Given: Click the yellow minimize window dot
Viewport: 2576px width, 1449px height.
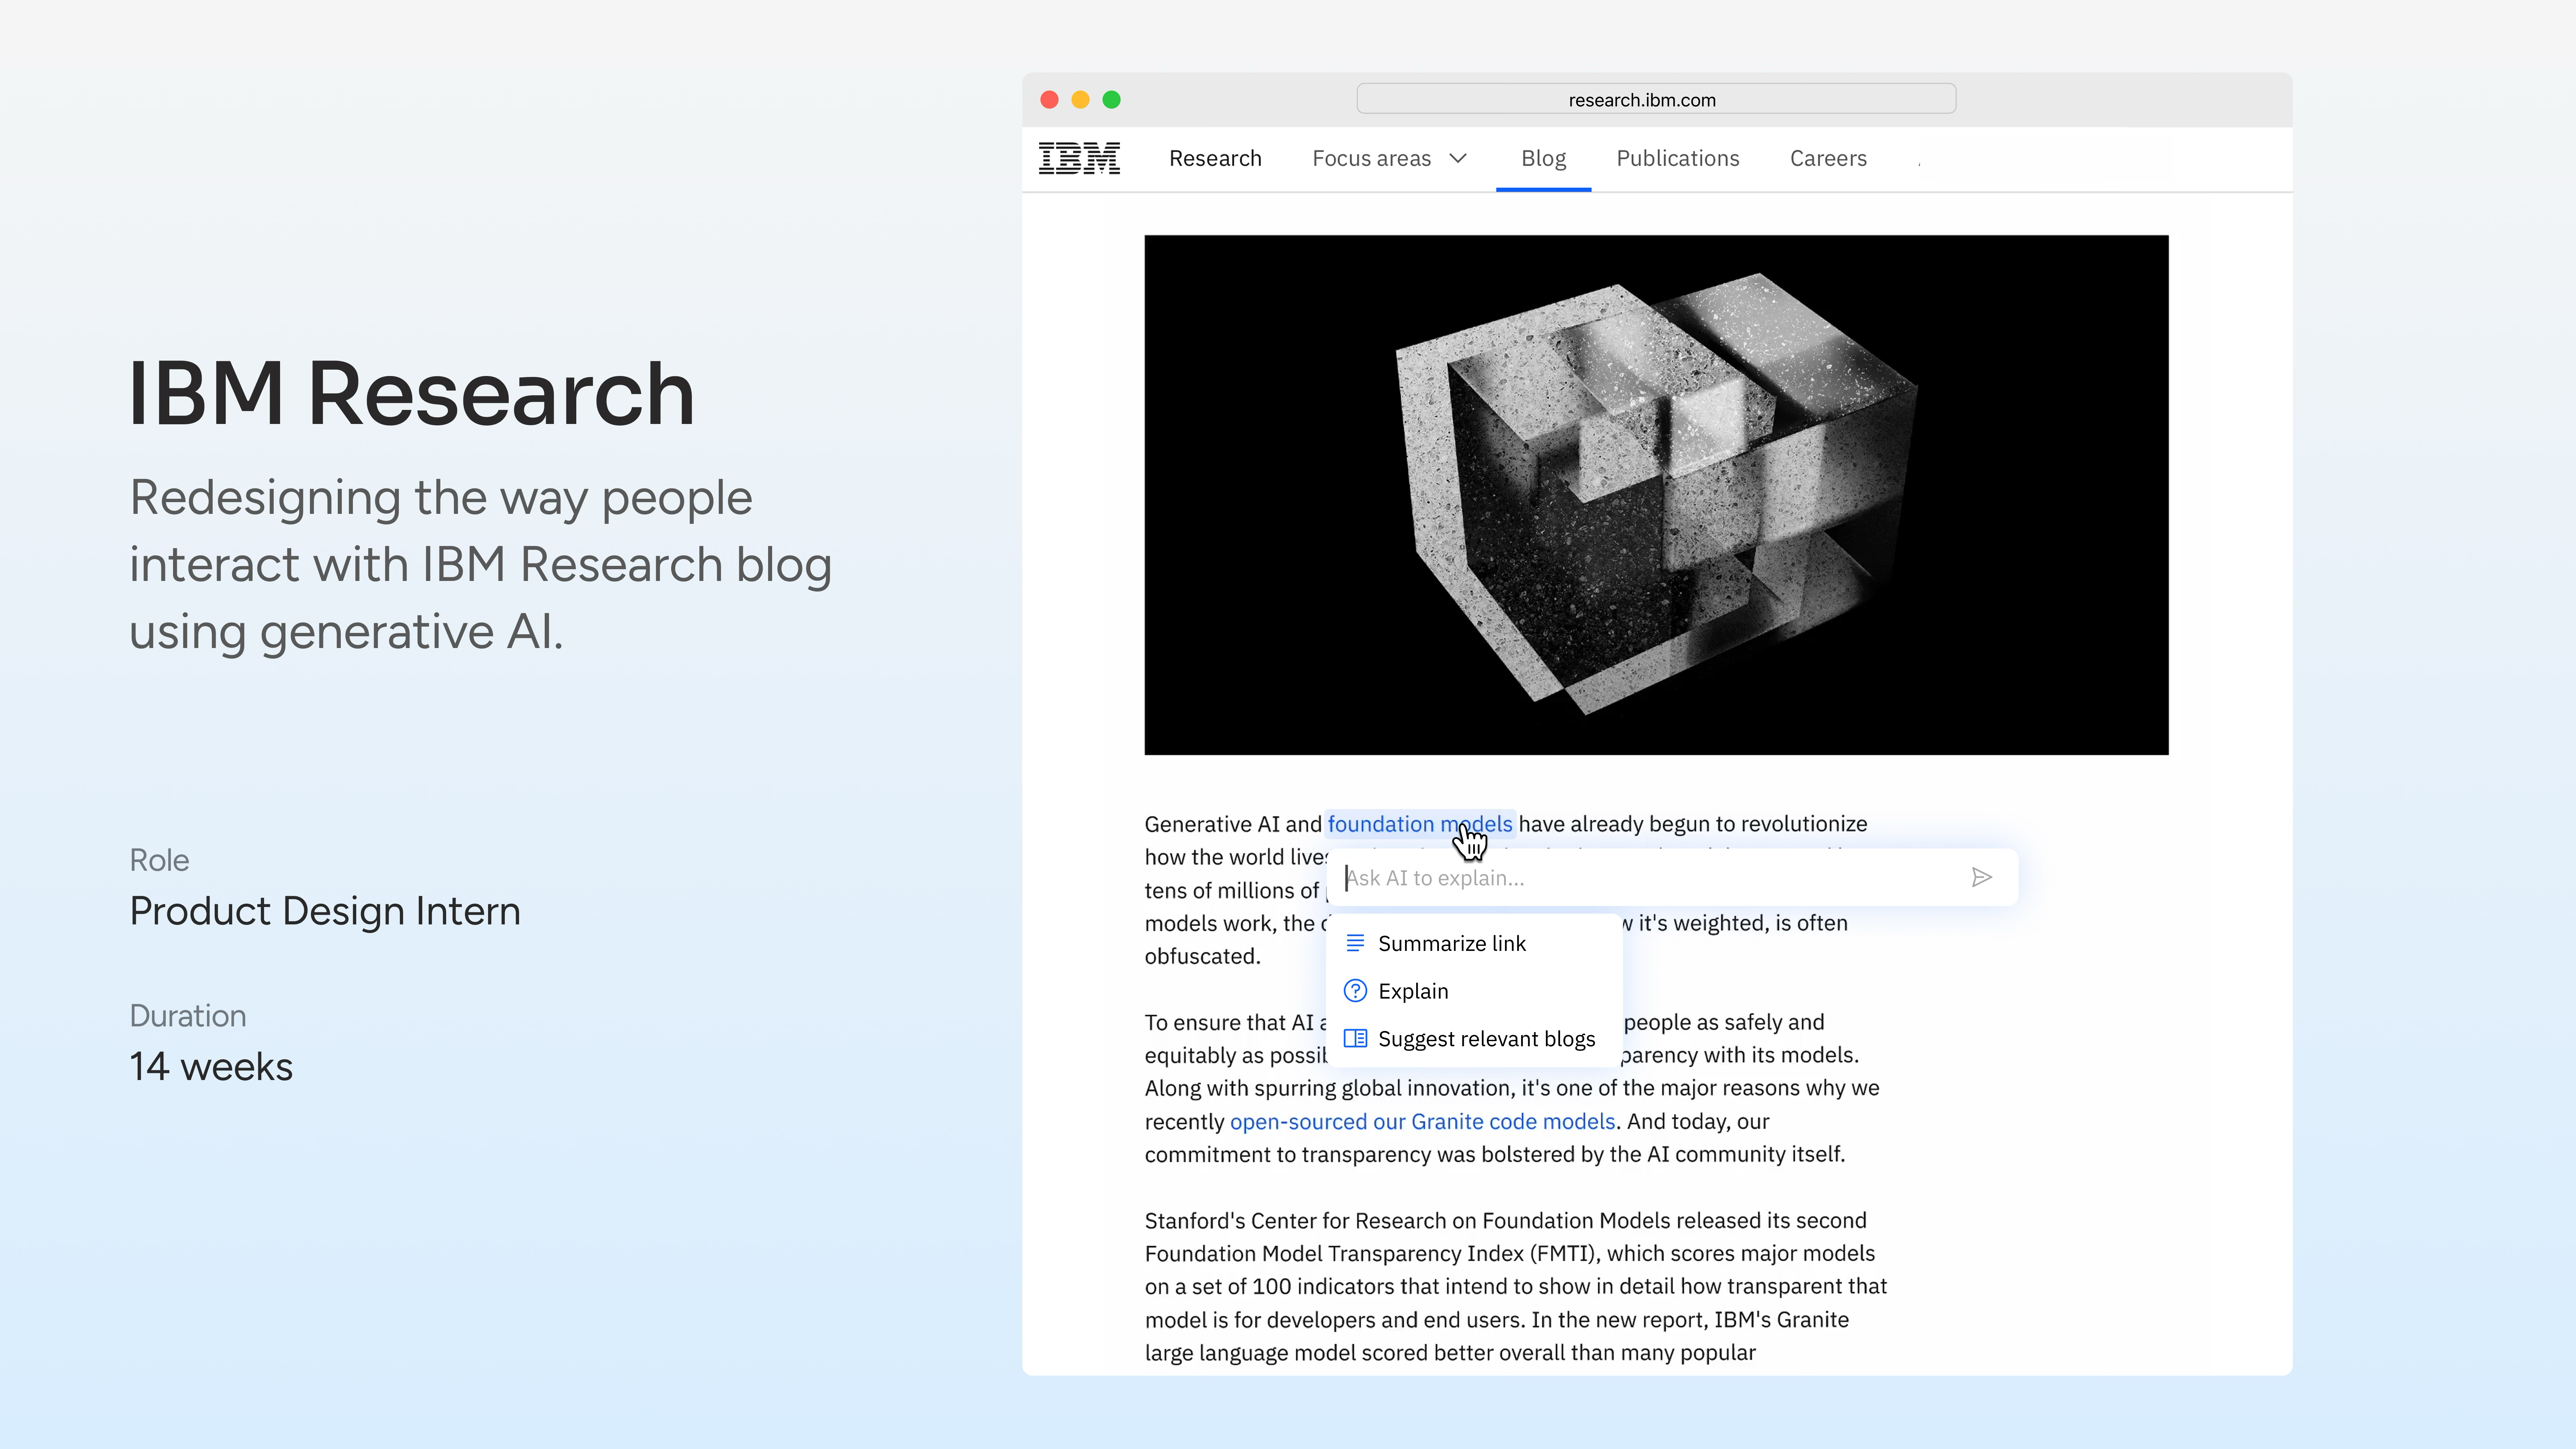Looking at the screenshot, I should point(1080,100).
